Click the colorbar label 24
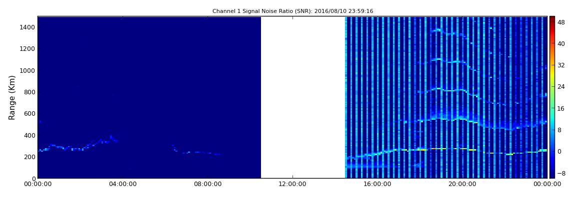This screenshot has width=575, height=203. point(560,86)
